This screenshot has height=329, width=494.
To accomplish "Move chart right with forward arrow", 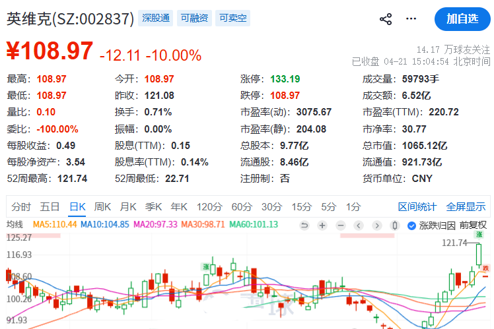I will click(377, 225).
